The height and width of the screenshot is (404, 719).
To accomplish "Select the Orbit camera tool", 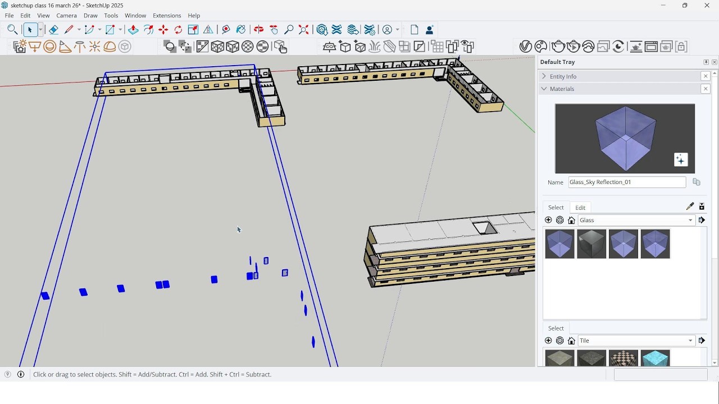I will (259, 30).
